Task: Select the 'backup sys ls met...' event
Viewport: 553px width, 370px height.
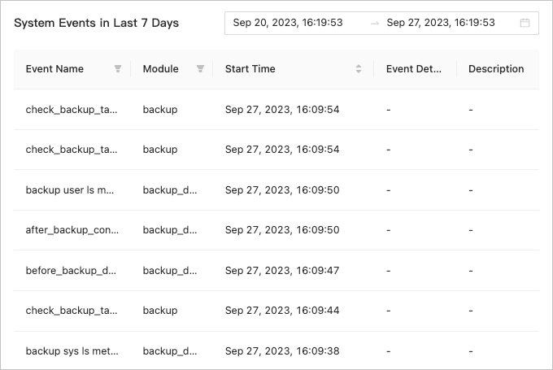Action: click(72, 351)
